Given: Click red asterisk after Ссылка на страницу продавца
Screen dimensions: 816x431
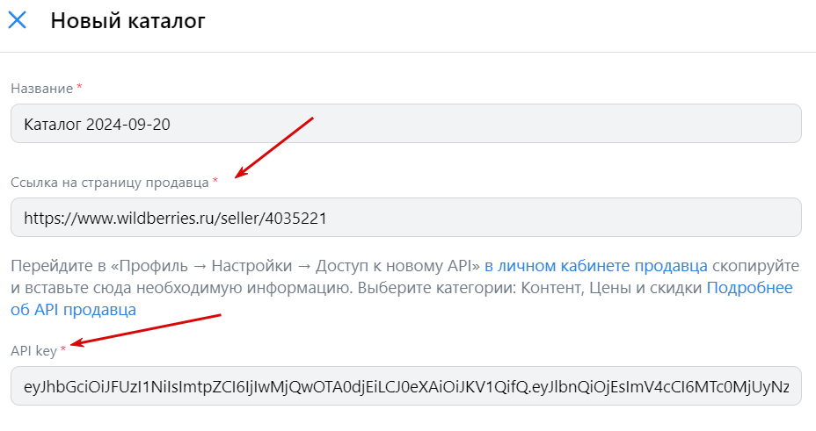Looking at the screenshot, I should tap(215, 182).
